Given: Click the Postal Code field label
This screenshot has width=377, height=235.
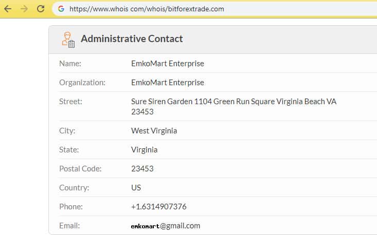Looking at the screenshot, I should click(x=80, y=168).
